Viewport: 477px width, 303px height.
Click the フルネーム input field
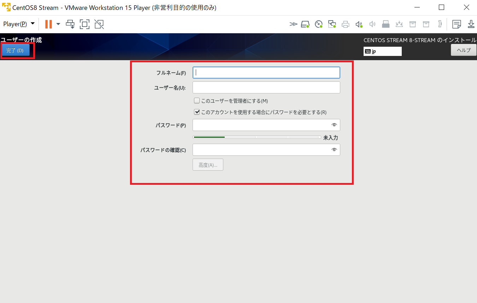(x=266, y=73)
